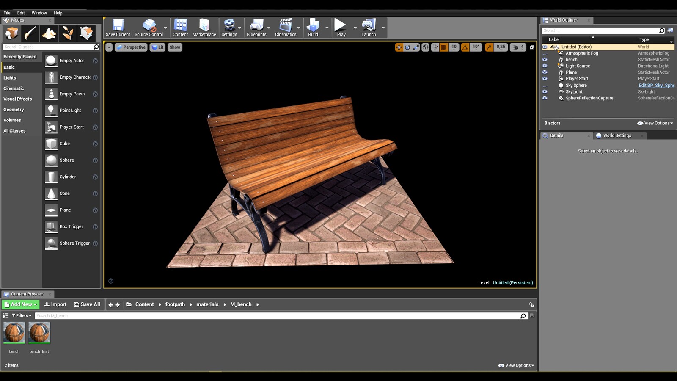The width and height of the screenshot is (677, 381).
Task: Switch to Paint mode in Modes panel
Action: (x=30, y=33)
